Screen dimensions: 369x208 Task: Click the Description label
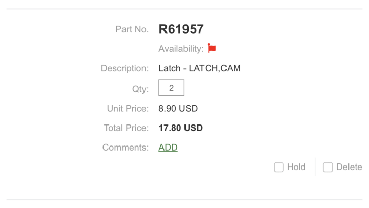[x=125, y=68]
